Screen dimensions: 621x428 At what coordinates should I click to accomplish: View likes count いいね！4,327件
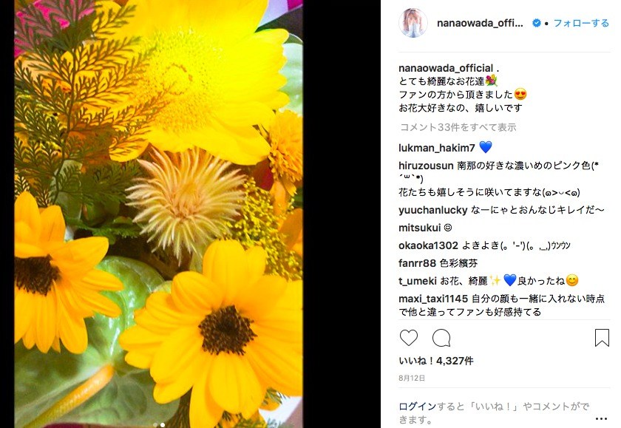coord(436,361)
